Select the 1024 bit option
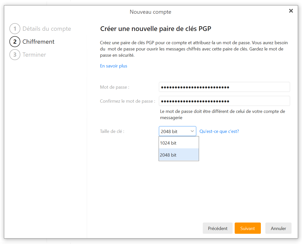The width and height of the screenshot is (302, 244). (179, 143)
